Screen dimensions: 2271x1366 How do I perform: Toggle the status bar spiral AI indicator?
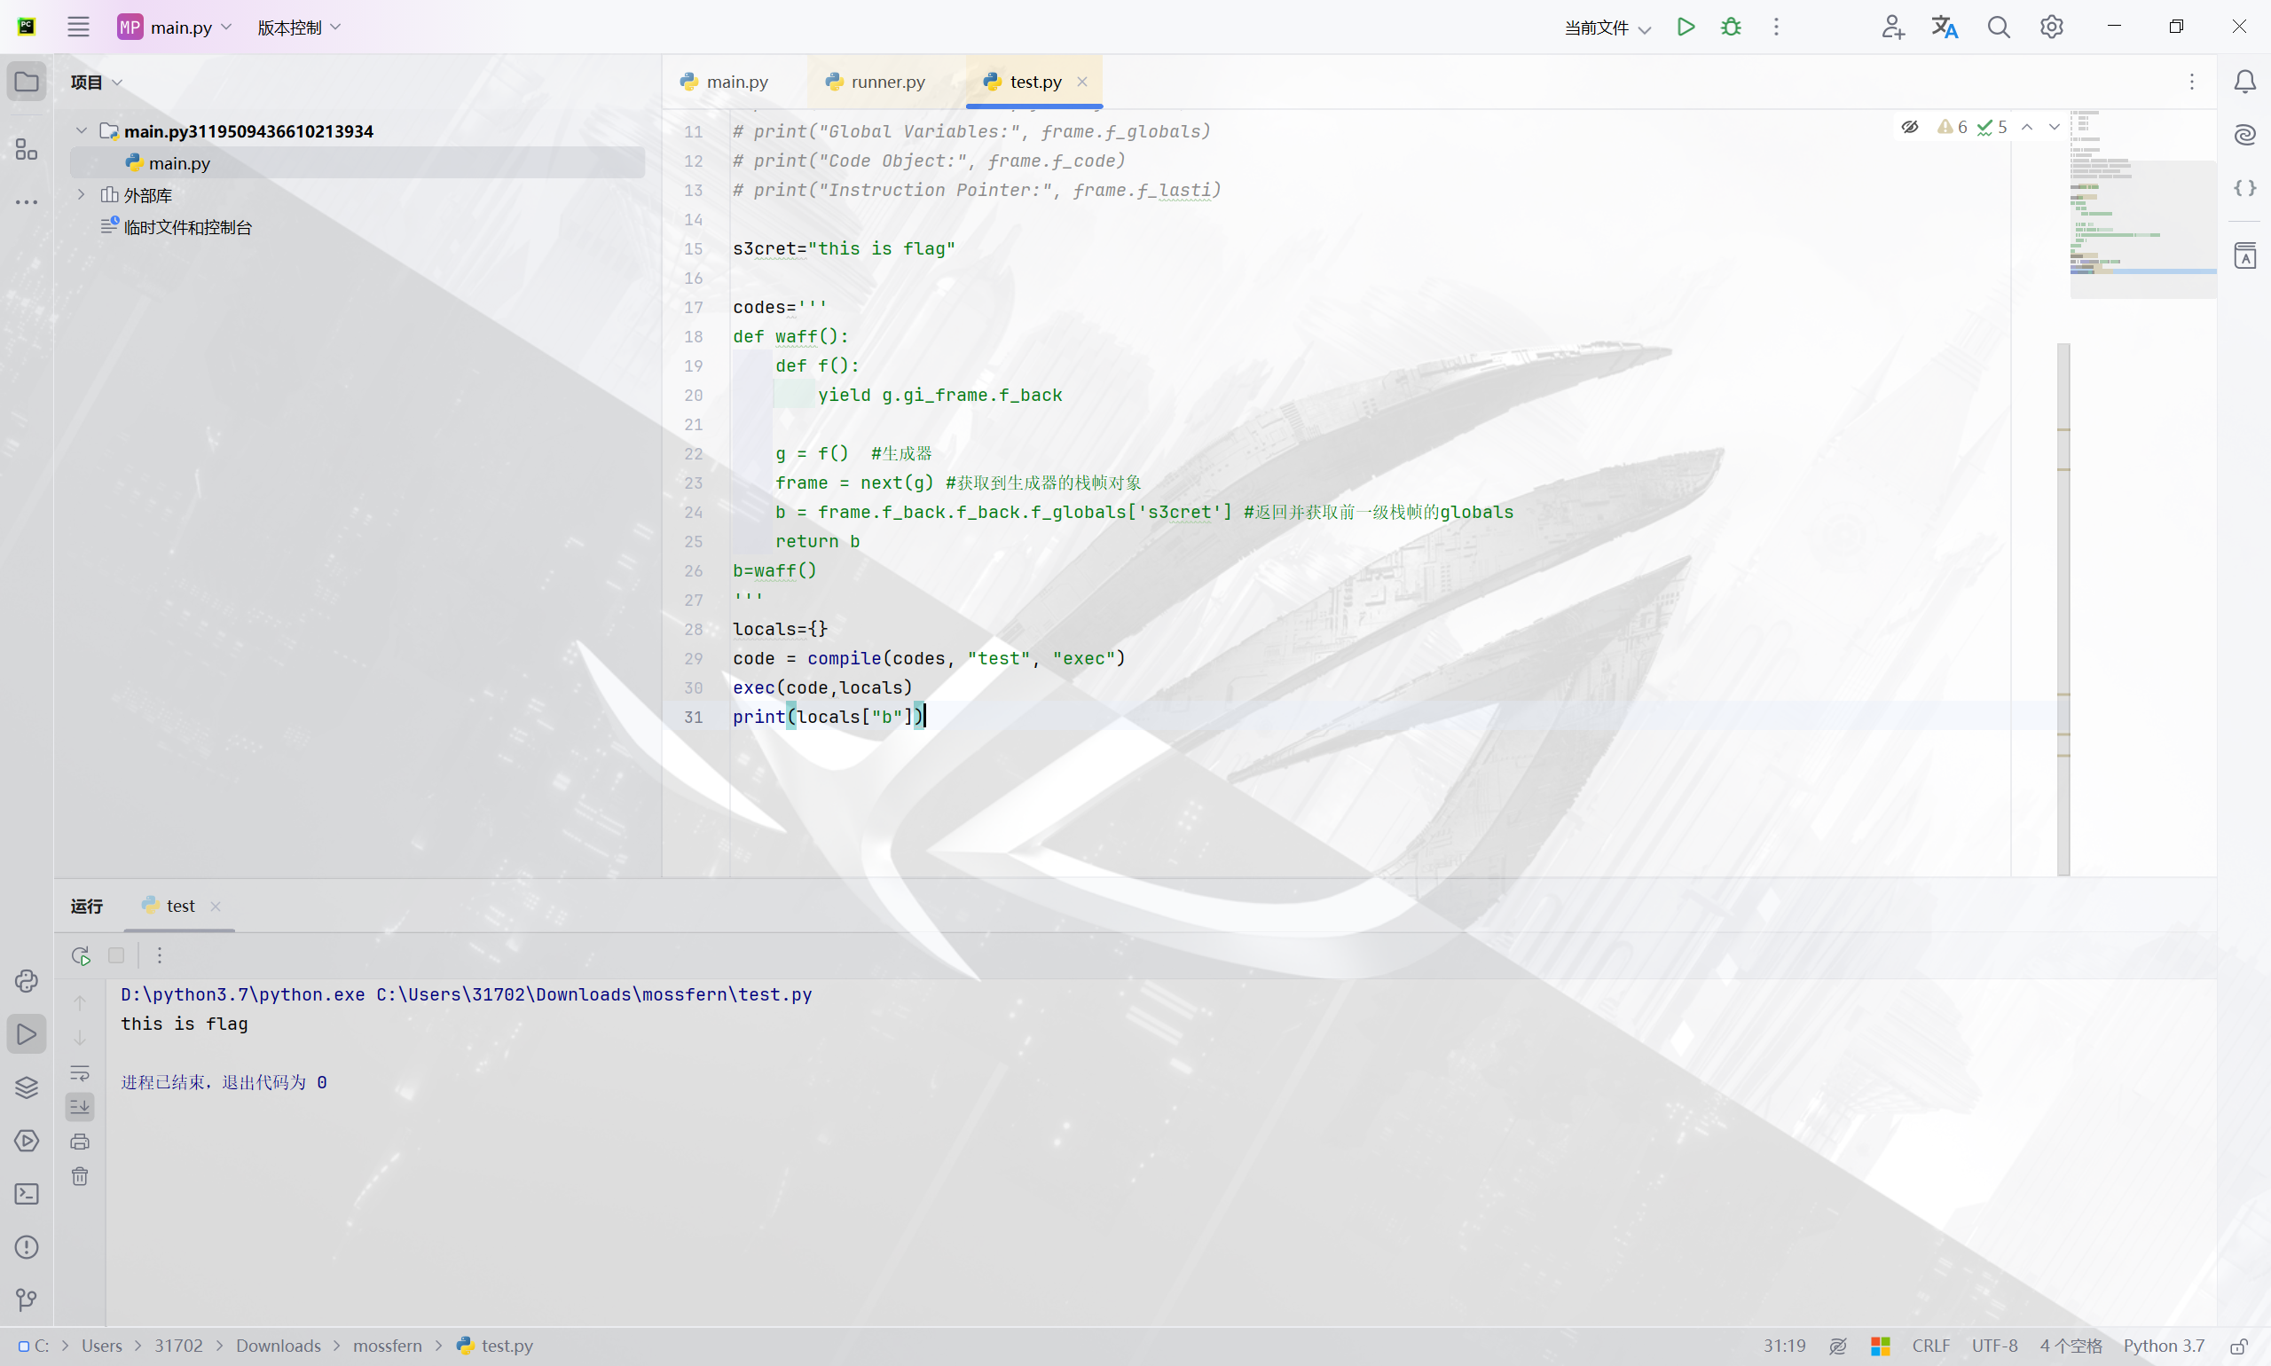coord(1838,1346)
